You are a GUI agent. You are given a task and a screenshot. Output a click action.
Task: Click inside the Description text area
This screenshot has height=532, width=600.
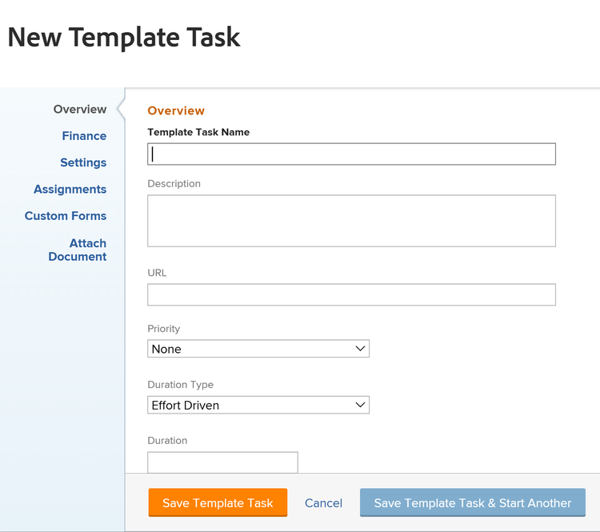351,221
